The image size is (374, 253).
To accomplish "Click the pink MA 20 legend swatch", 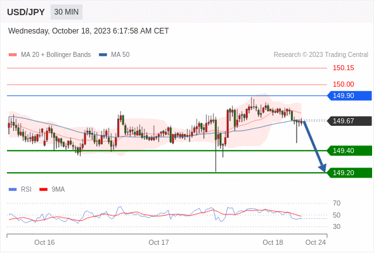I will pyautogui.click(x=13, y=55).
